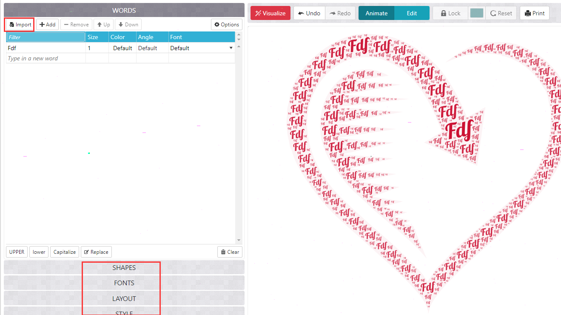Open the words Options menu
Image resolution: width=561 pixels, height=315 pixels.
[x=227, y=25]
